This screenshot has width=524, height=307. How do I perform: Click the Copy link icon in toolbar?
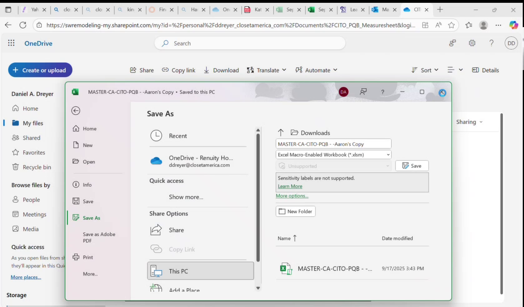point(165,70)
